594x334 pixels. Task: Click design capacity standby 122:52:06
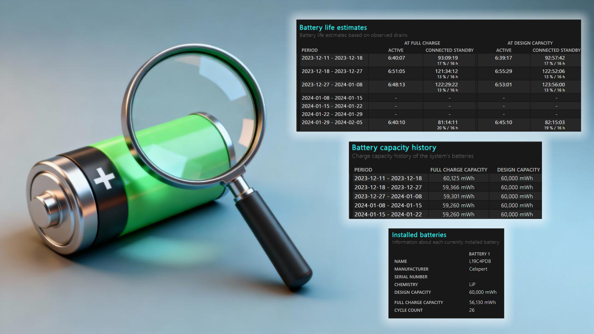click(x=553, y=71)
